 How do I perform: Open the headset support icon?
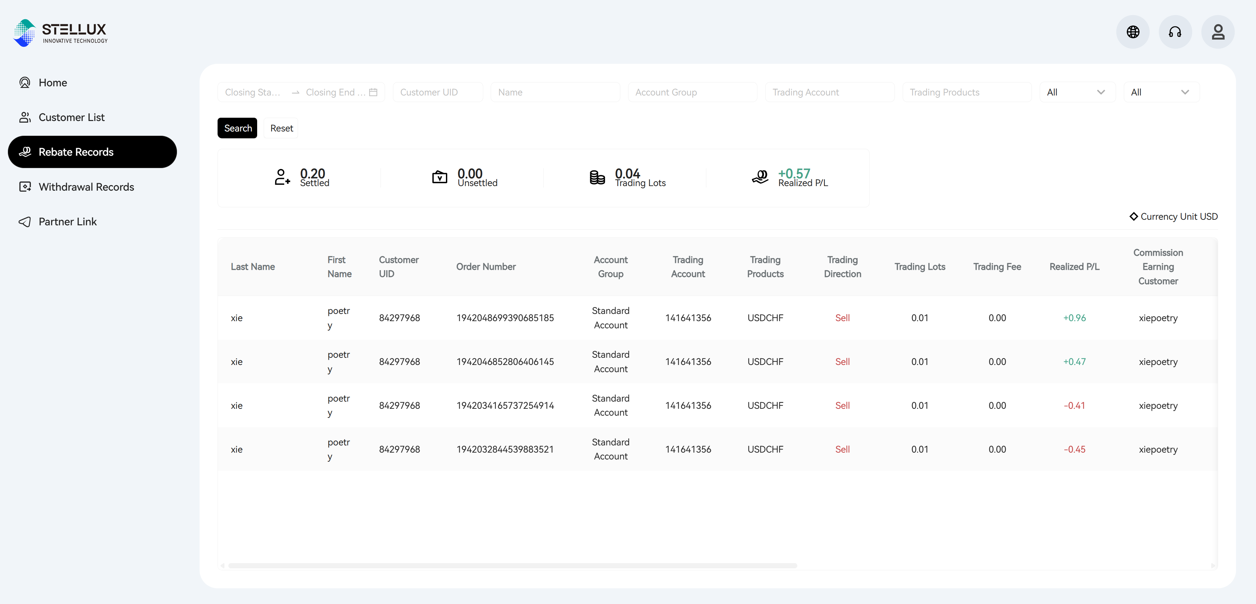coord(1175,32)
